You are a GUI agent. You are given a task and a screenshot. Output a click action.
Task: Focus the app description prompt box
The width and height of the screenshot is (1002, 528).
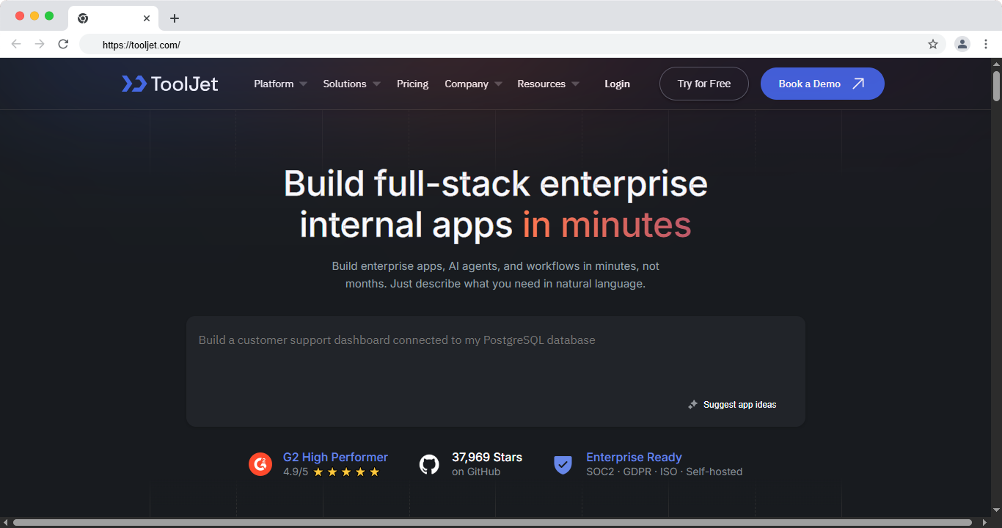click(496, 371)
